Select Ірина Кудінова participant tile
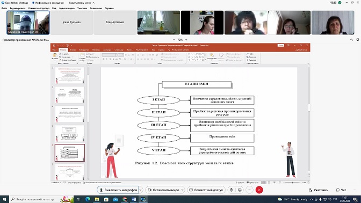The height and width of the screenshot is (203, 361). pyautogui.click(x=71, y=23)
